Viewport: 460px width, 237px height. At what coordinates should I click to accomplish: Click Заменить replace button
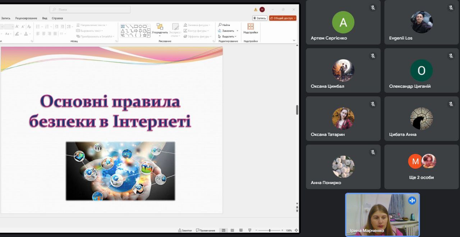(x=226, y=31)
